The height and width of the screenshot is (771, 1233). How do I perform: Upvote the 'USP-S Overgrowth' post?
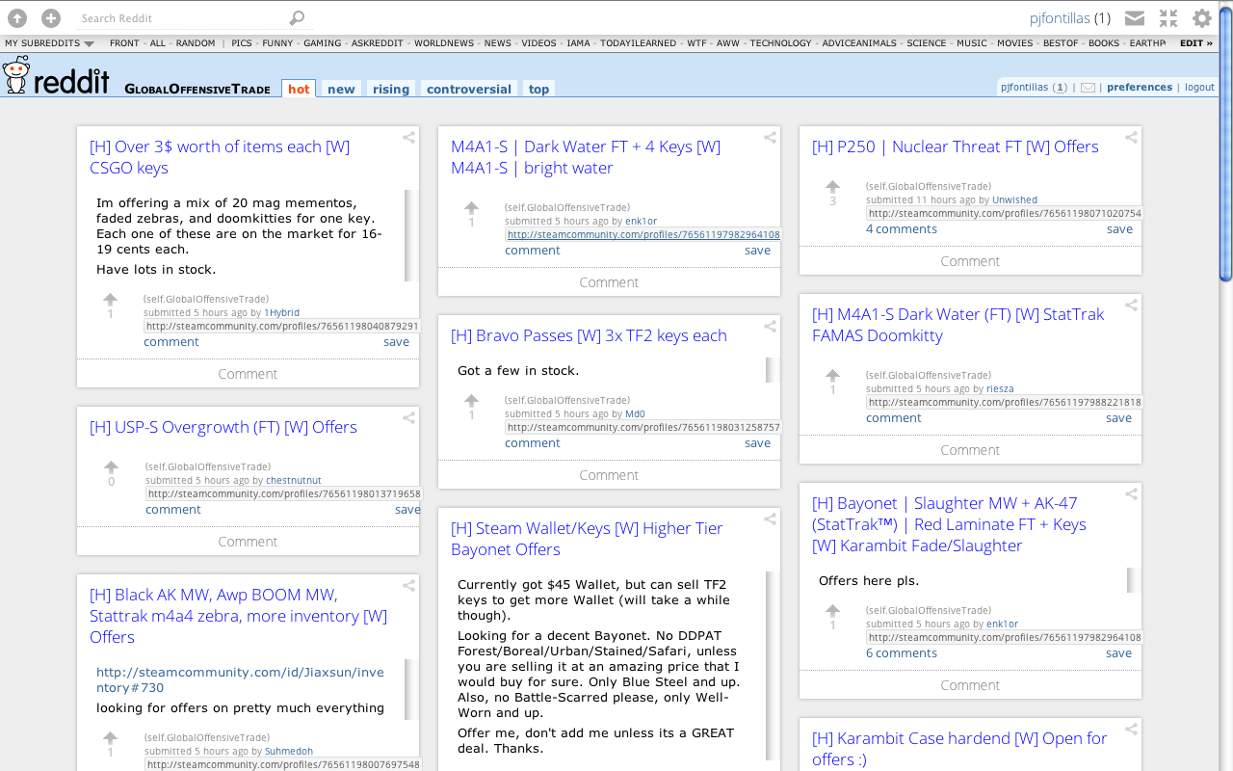click(111, 467)
